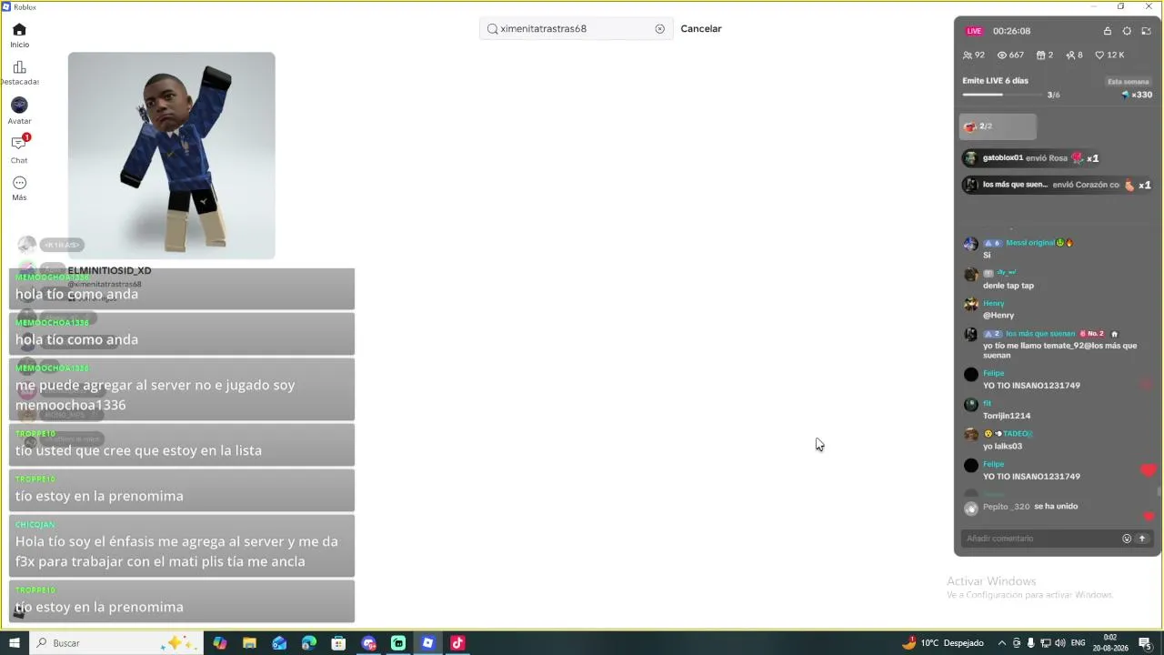Click the first Felipe username in comments
Image resolution: width=1164 pixels, height=655 pixels.
[993, 373]
